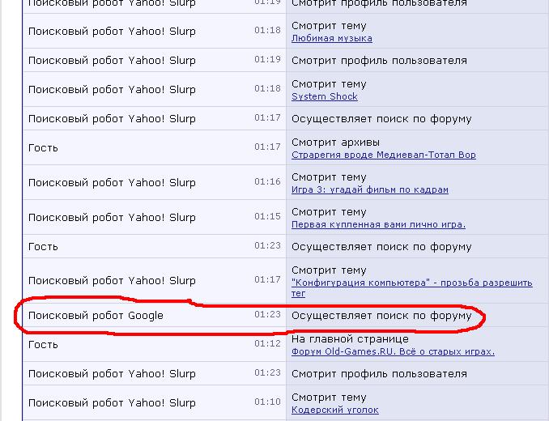Screen dimensions: 549x421
Task: Go to "Форум Old-Games.RU" main page link
Action: pos(393,351)
